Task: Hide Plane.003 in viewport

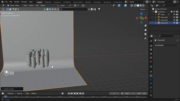Action: click(174, 23)
